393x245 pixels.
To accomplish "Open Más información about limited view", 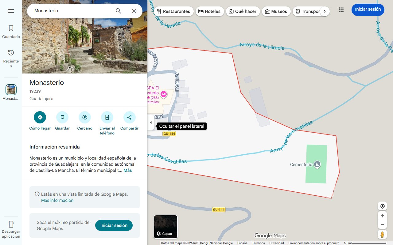I will click(57, 200).
